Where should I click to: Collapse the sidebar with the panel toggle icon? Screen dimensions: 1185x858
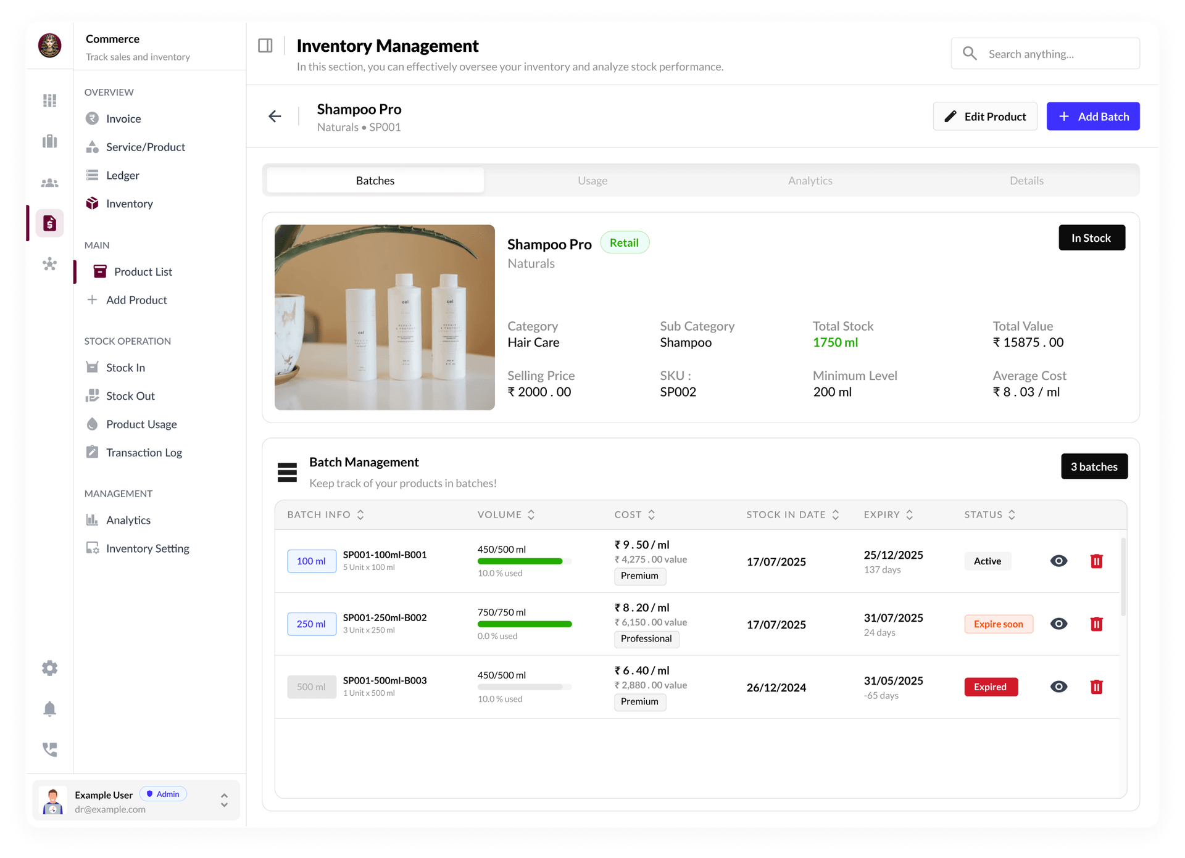tap(265, 44)
